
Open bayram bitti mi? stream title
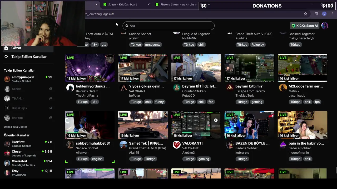[x=249, y=86]
